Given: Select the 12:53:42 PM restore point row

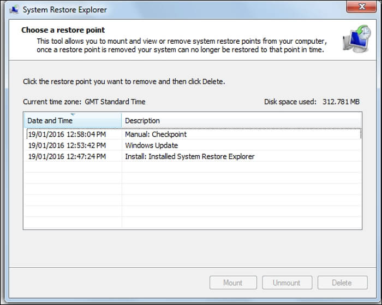Looking at the screenshot, I should tap(193, 145).
